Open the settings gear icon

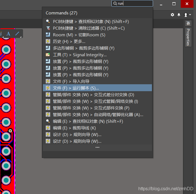(x=172, y=15)
